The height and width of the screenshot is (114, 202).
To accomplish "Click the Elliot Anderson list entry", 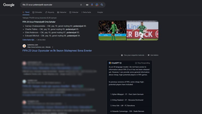I will pos(52,32).
